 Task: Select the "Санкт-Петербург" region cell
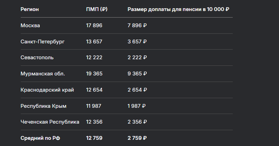(42, 42)
